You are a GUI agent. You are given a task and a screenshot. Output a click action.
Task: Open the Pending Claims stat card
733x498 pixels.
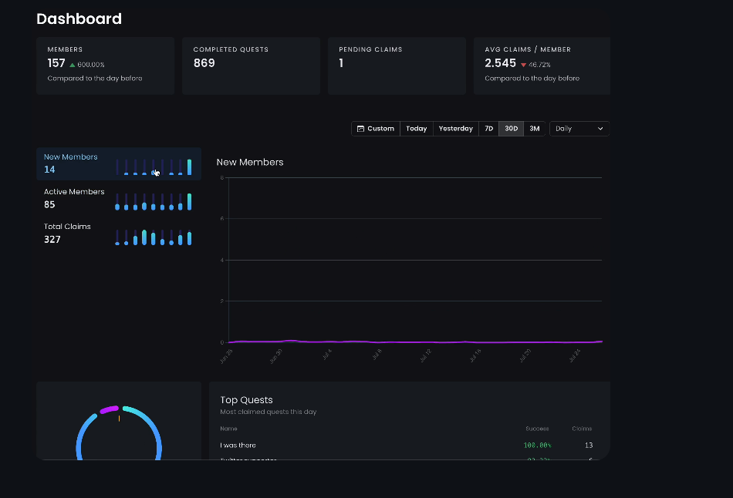click(397, 66)
